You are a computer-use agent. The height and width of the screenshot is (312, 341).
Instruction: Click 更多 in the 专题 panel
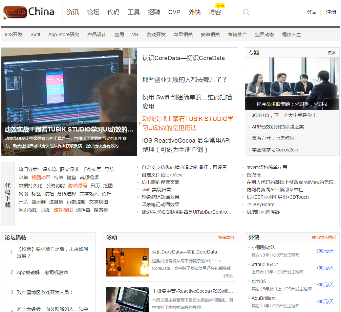[332, 53]
